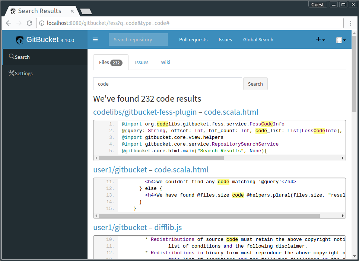Open Settings in the sidebar
This screenshot has width=359, height=261.
pos(45,73)
